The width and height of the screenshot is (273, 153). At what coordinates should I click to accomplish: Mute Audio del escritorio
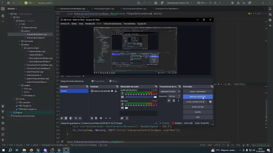pos(123,97)
